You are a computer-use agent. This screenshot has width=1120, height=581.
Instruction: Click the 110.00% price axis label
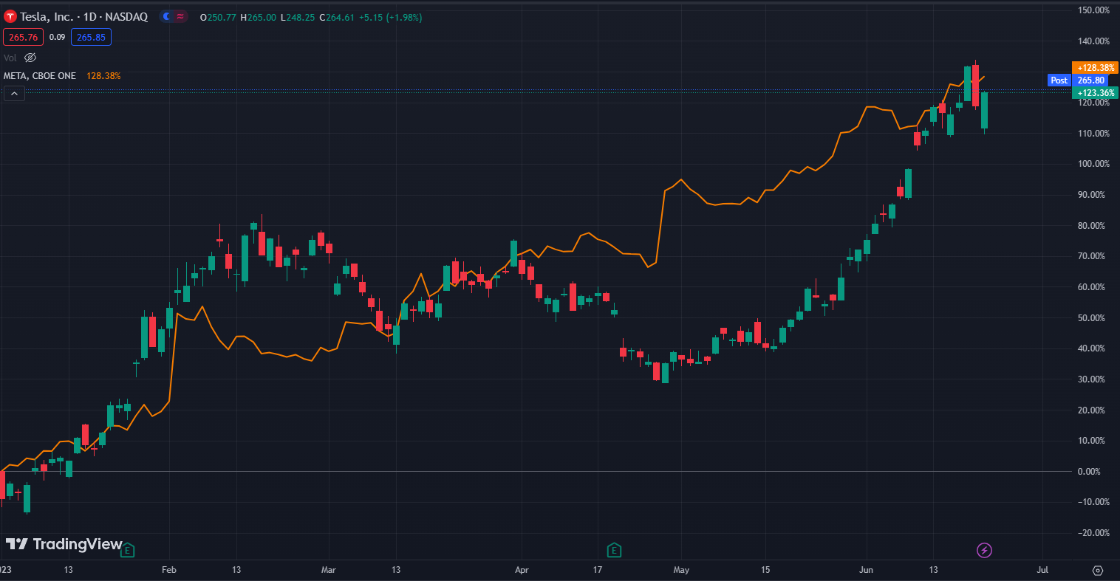click(x=1093, y=134)
